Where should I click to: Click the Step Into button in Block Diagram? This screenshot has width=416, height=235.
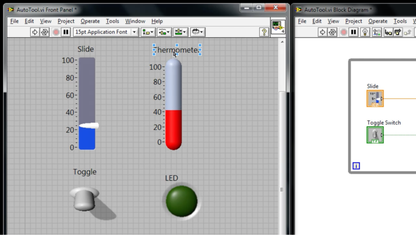(x=388, y=32)
